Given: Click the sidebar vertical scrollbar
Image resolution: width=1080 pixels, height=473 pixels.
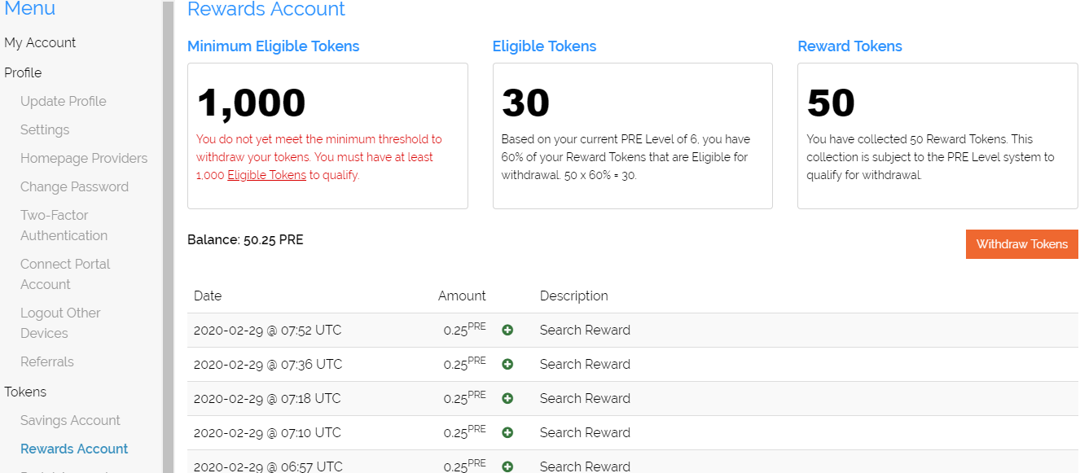Looking at the screenshot, I should [x=168, y=236].
